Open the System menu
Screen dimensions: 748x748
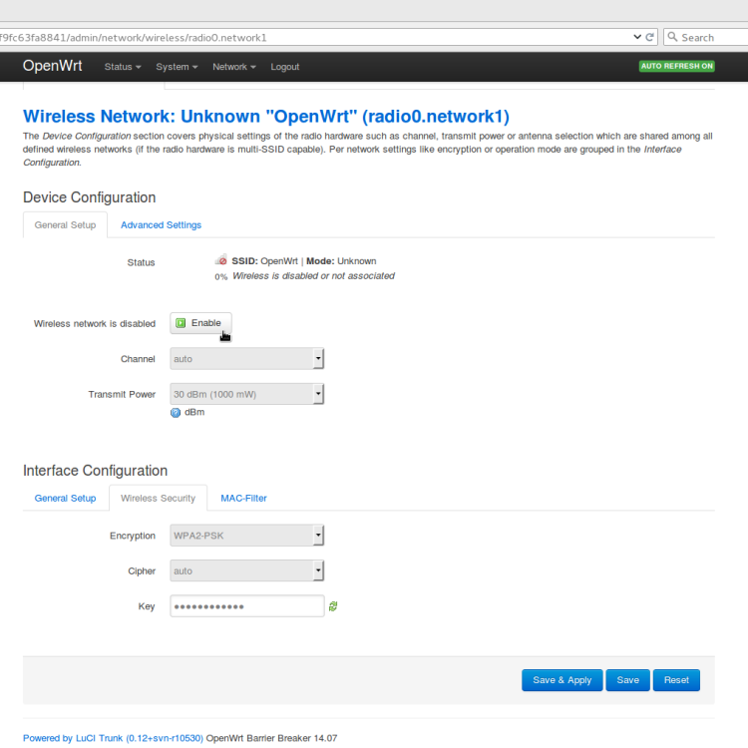coord(177,67)
